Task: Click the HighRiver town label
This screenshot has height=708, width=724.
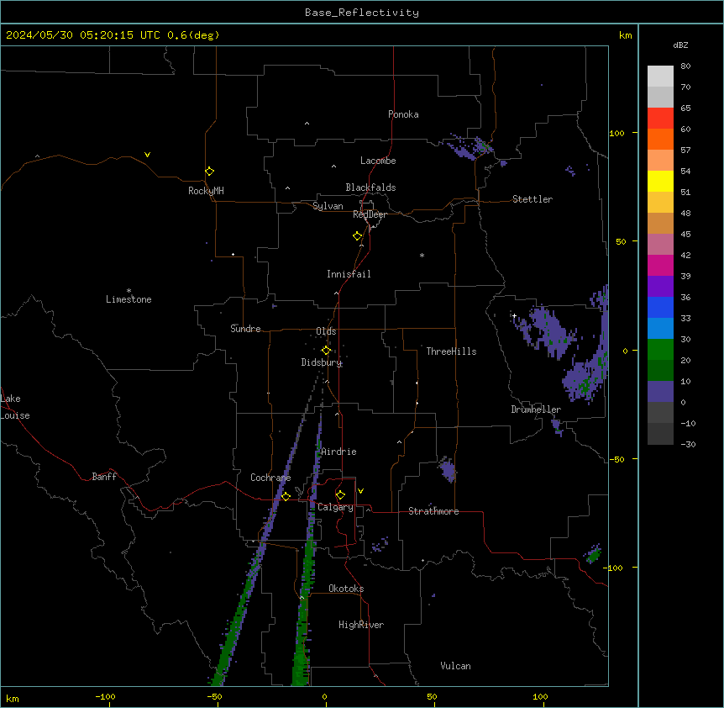Action: (361, 625)
